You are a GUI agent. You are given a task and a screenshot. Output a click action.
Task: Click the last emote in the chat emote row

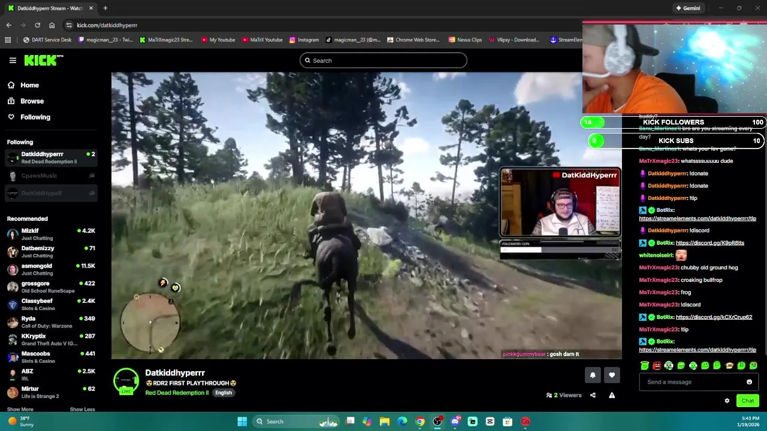(x=753, y=365)
